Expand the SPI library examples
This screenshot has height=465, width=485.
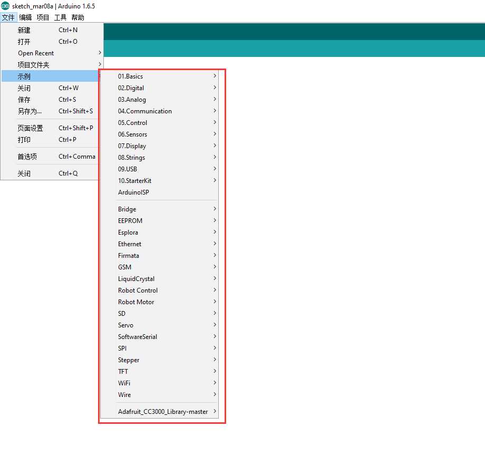click(160, 348)
